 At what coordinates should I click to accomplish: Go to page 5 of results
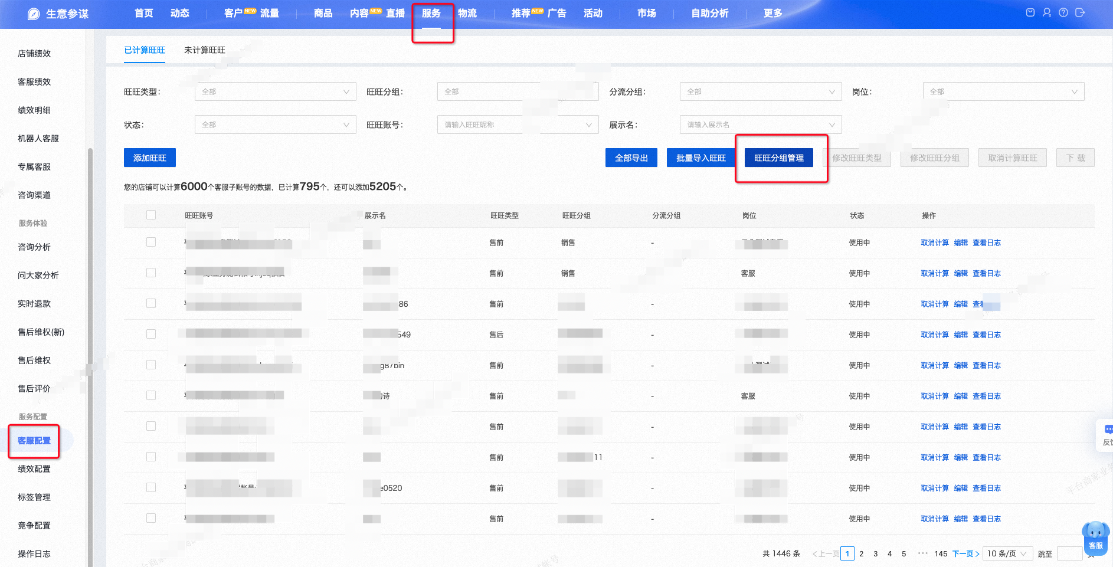(x=904, y=553)
